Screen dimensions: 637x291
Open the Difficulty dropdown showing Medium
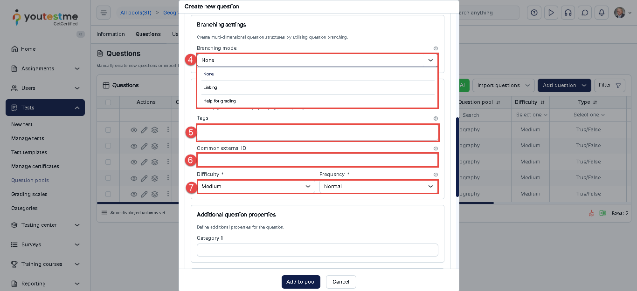pos(256,186)
